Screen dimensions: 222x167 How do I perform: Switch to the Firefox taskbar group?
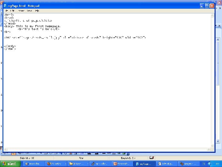(x=55, y=164)
